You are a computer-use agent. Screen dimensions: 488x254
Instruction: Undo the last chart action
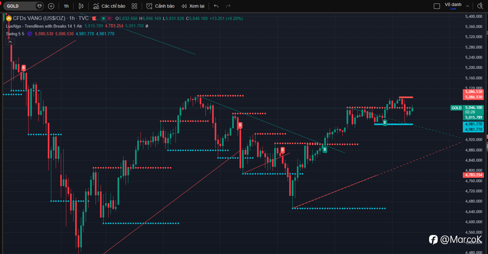tap(216, 6)
